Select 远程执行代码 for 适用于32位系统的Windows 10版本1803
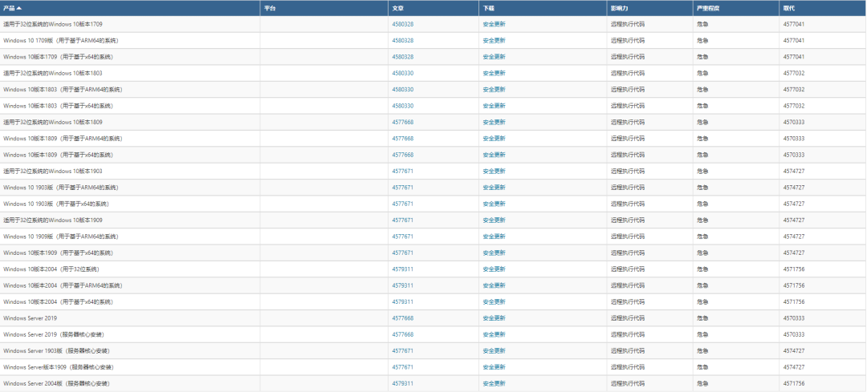The width and height of the screenshot is (867, 392). pyautogui.click(x=628, y=73)
